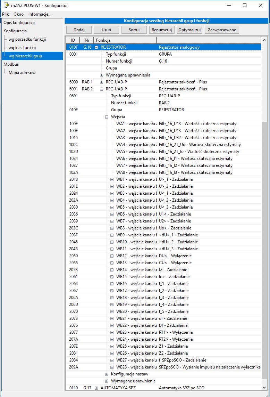Click the Funkcja column header

[x=125, y=40]
